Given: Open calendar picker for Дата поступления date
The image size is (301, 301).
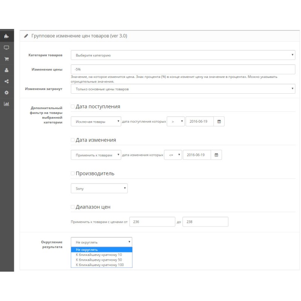Looking at the screenshot, I should (x=219, y=122).
